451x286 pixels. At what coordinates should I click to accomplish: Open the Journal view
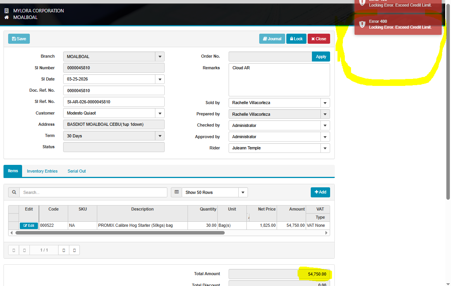pos(272,39)
